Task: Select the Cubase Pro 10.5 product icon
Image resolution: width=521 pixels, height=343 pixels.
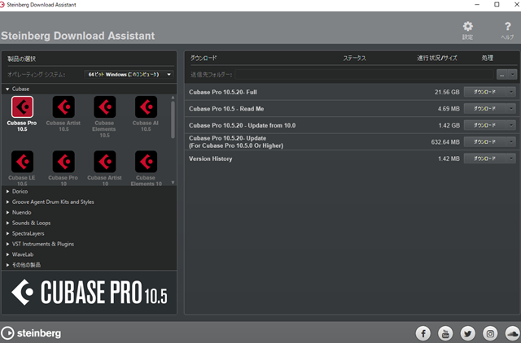Action: [22, 106]
